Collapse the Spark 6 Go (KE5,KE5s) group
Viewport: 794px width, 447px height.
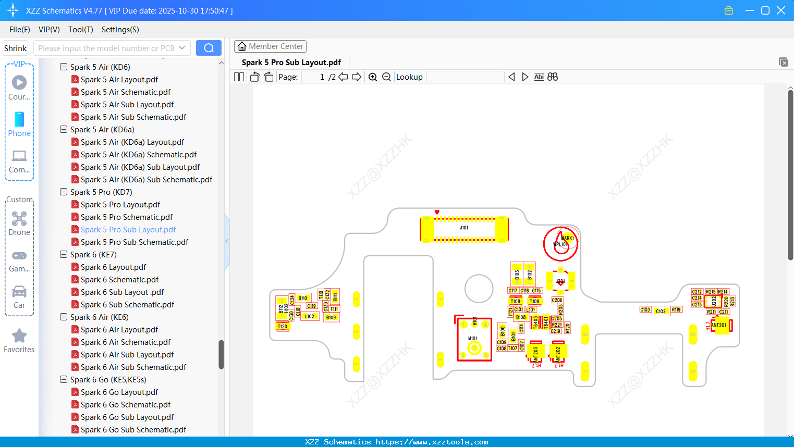63,379
